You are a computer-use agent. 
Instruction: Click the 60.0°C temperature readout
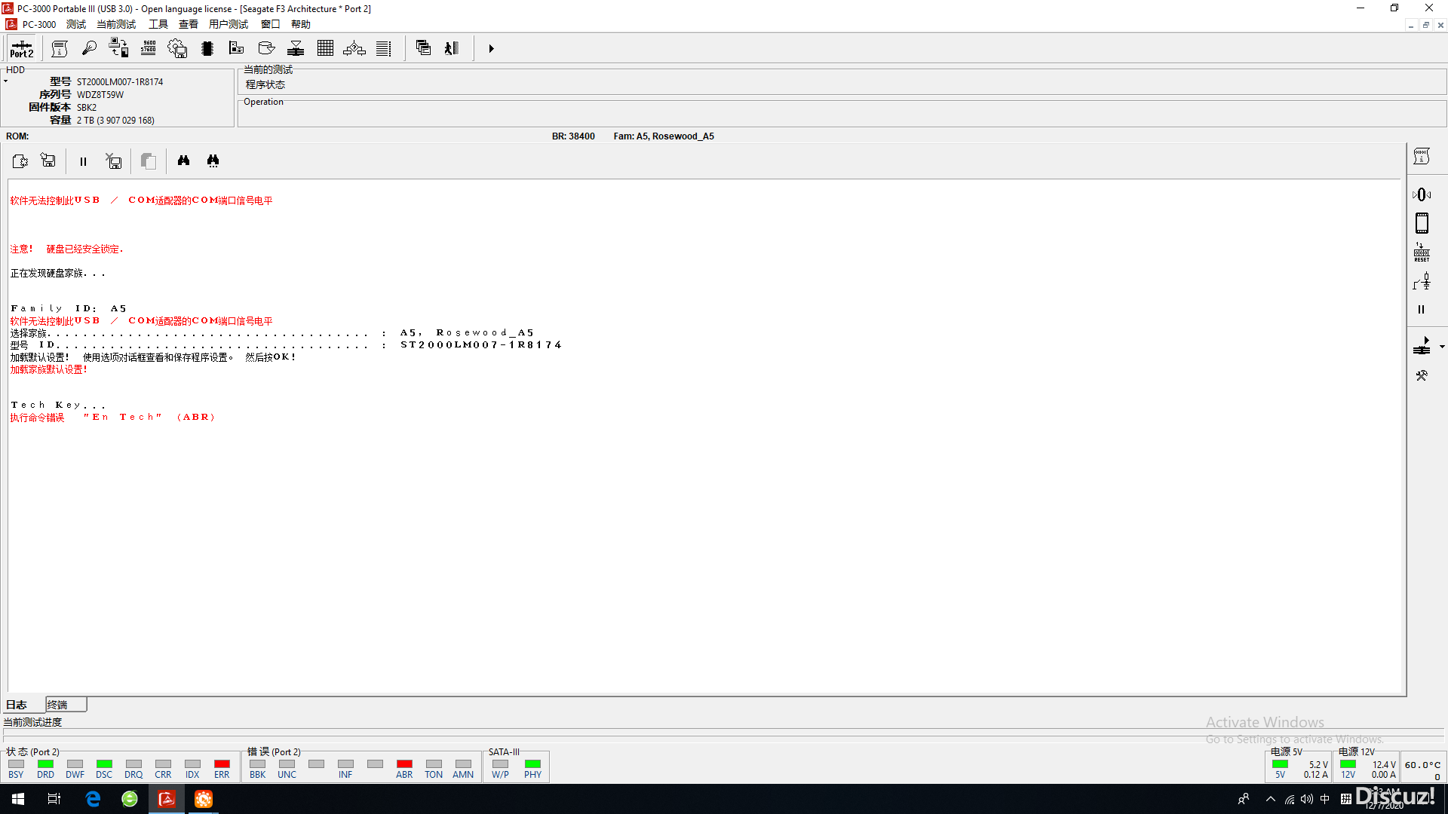(x=1422, y=764)
